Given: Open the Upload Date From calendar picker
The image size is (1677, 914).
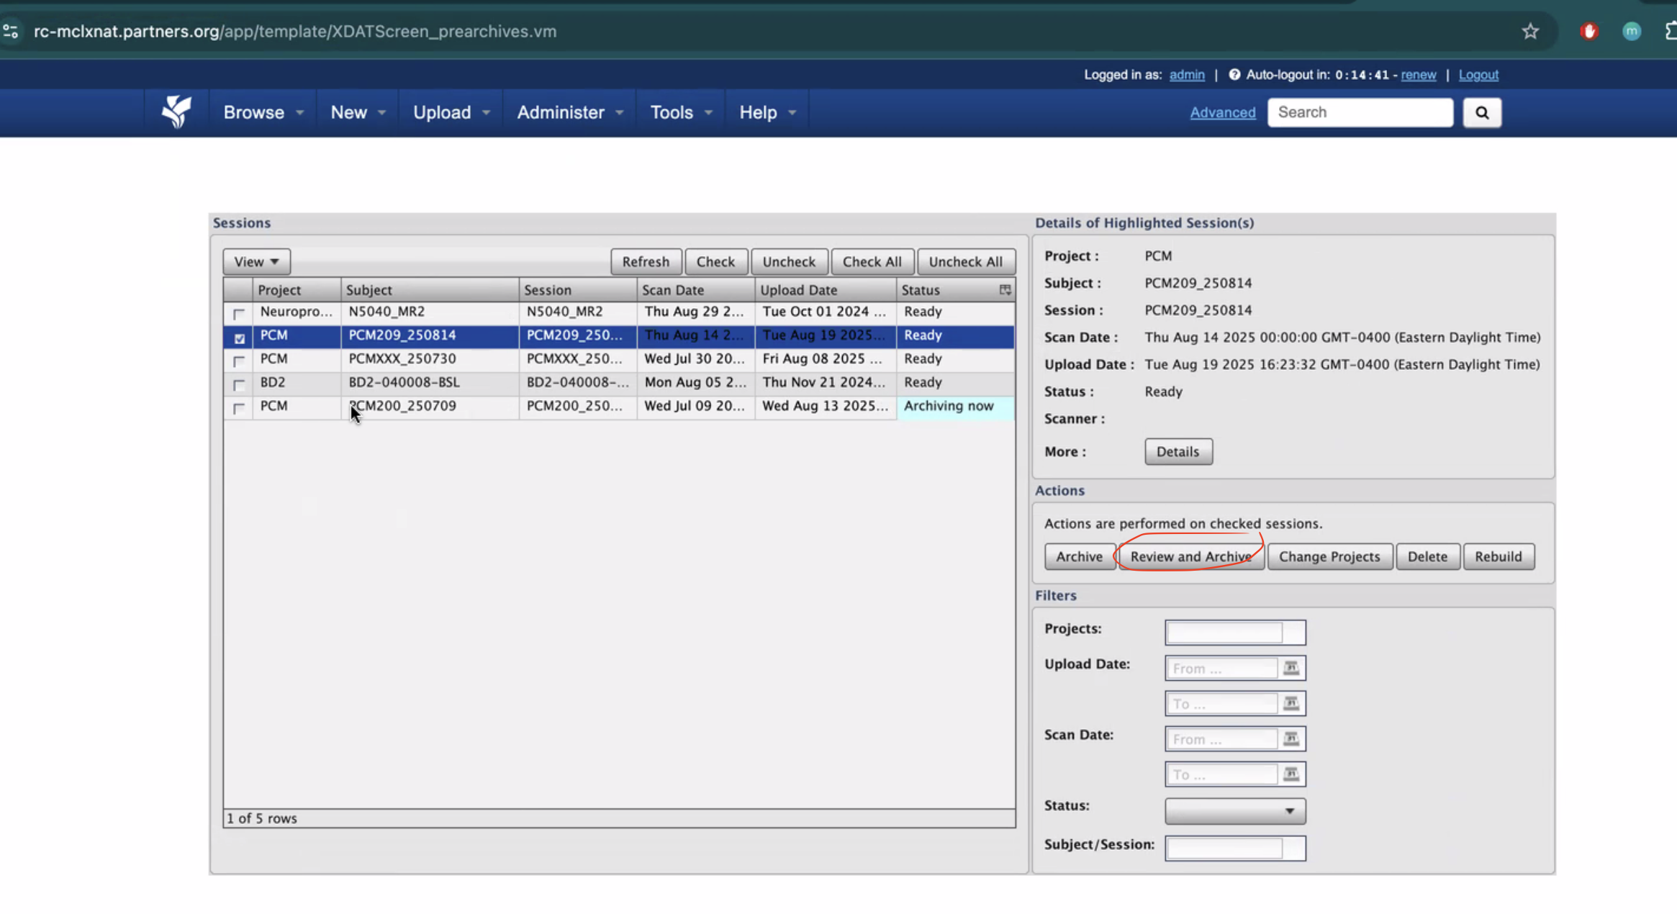Looking at the screenshot, I should [x=1291, y=668].
